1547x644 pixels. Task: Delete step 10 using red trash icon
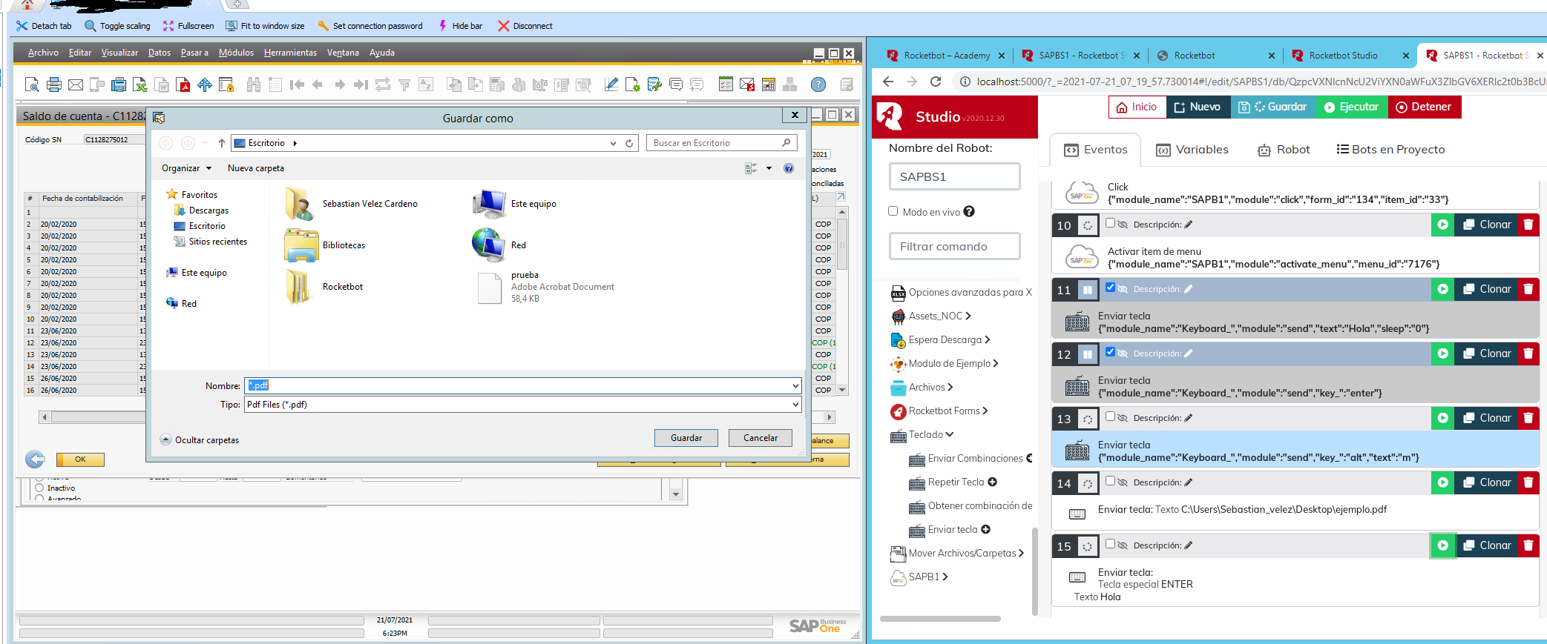tap(1528, 225)
